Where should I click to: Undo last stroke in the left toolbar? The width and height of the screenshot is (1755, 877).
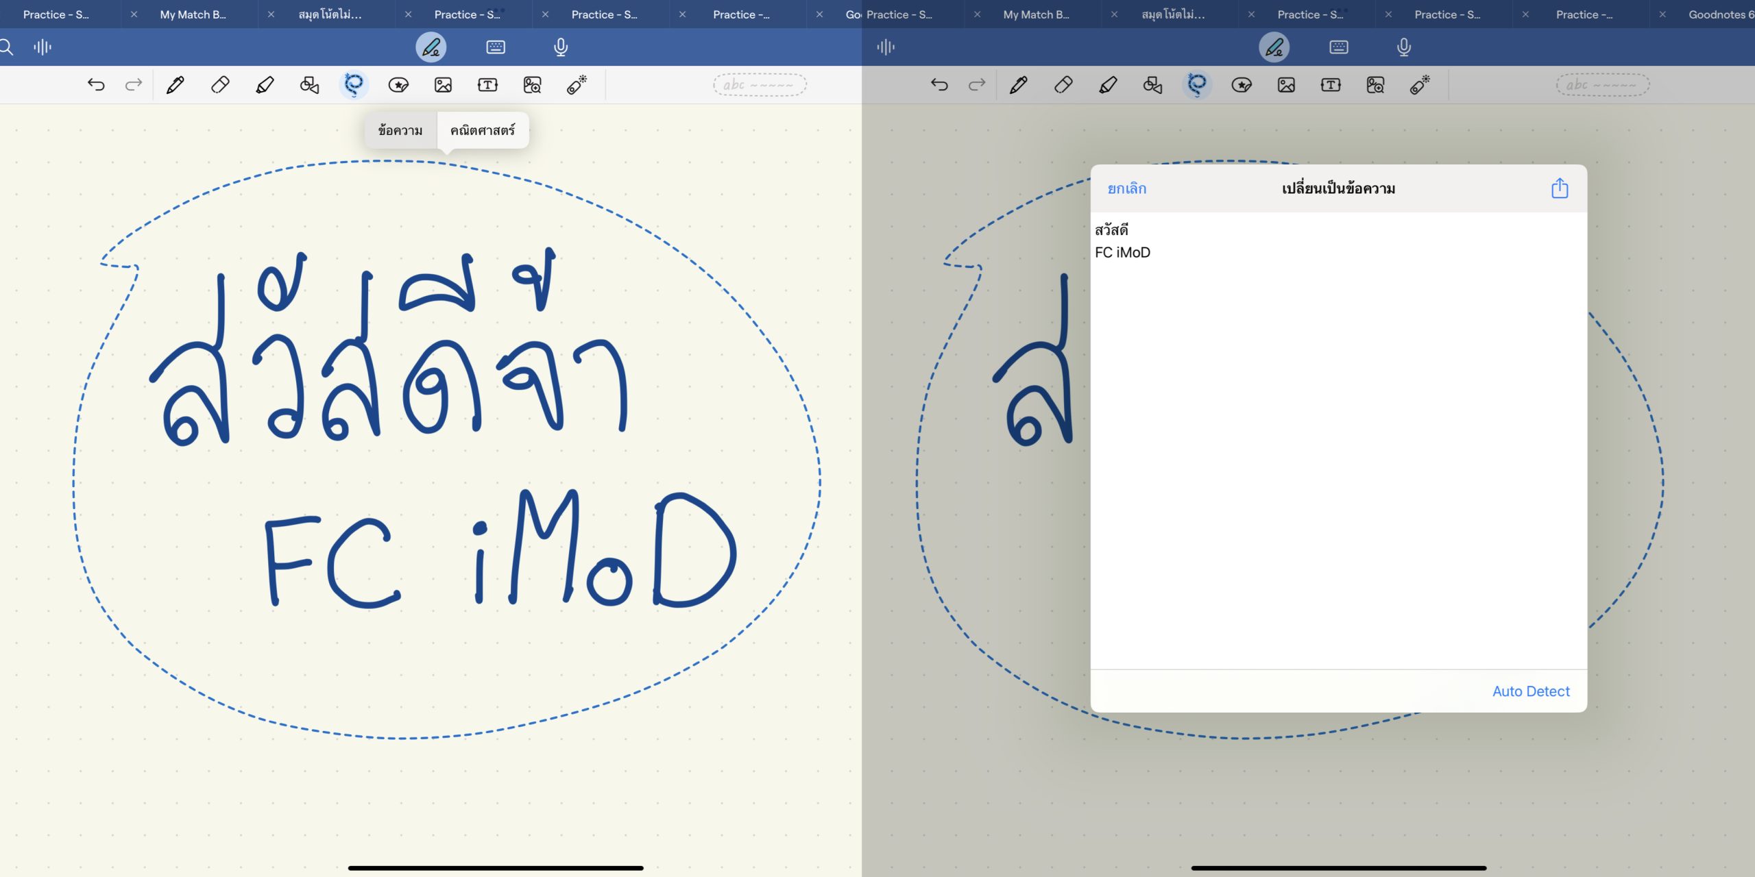(x=96, y=85)
